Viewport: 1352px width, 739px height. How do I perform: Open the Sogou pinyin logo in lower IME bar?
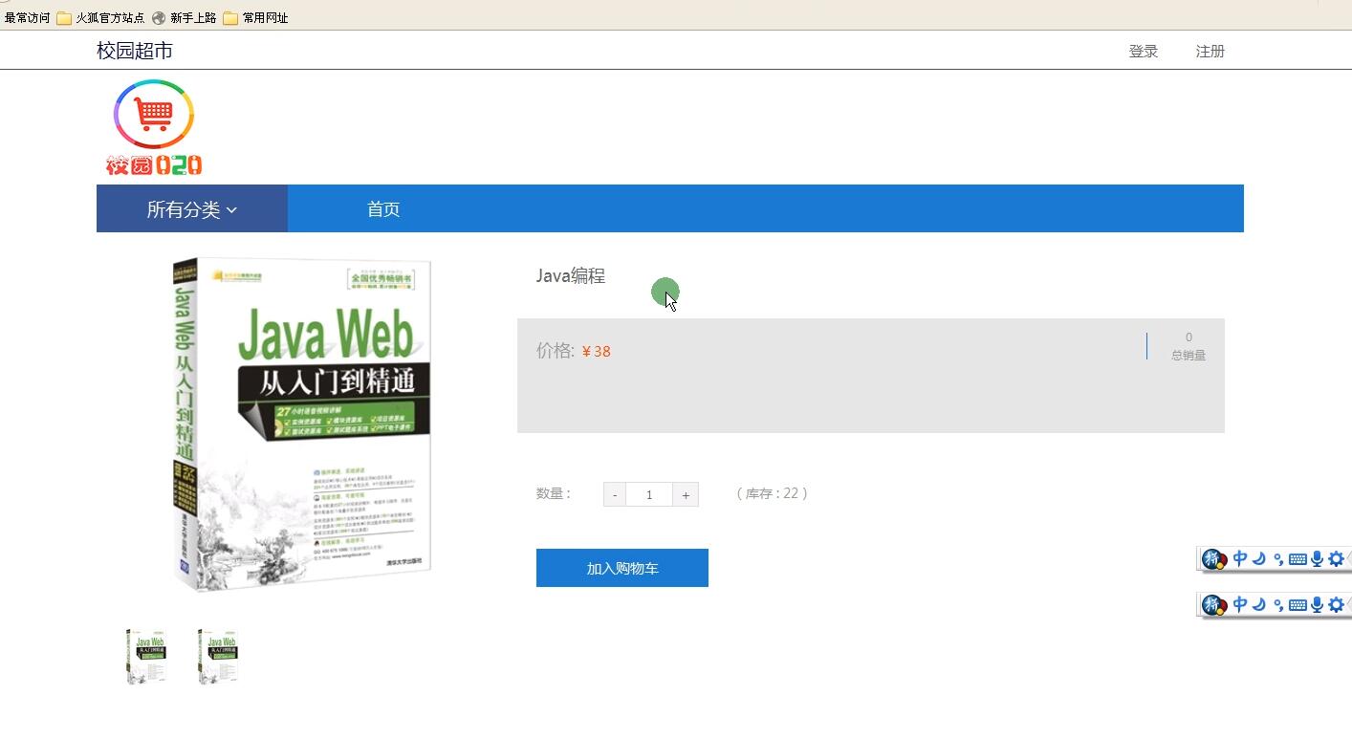tap(1213, 605)
